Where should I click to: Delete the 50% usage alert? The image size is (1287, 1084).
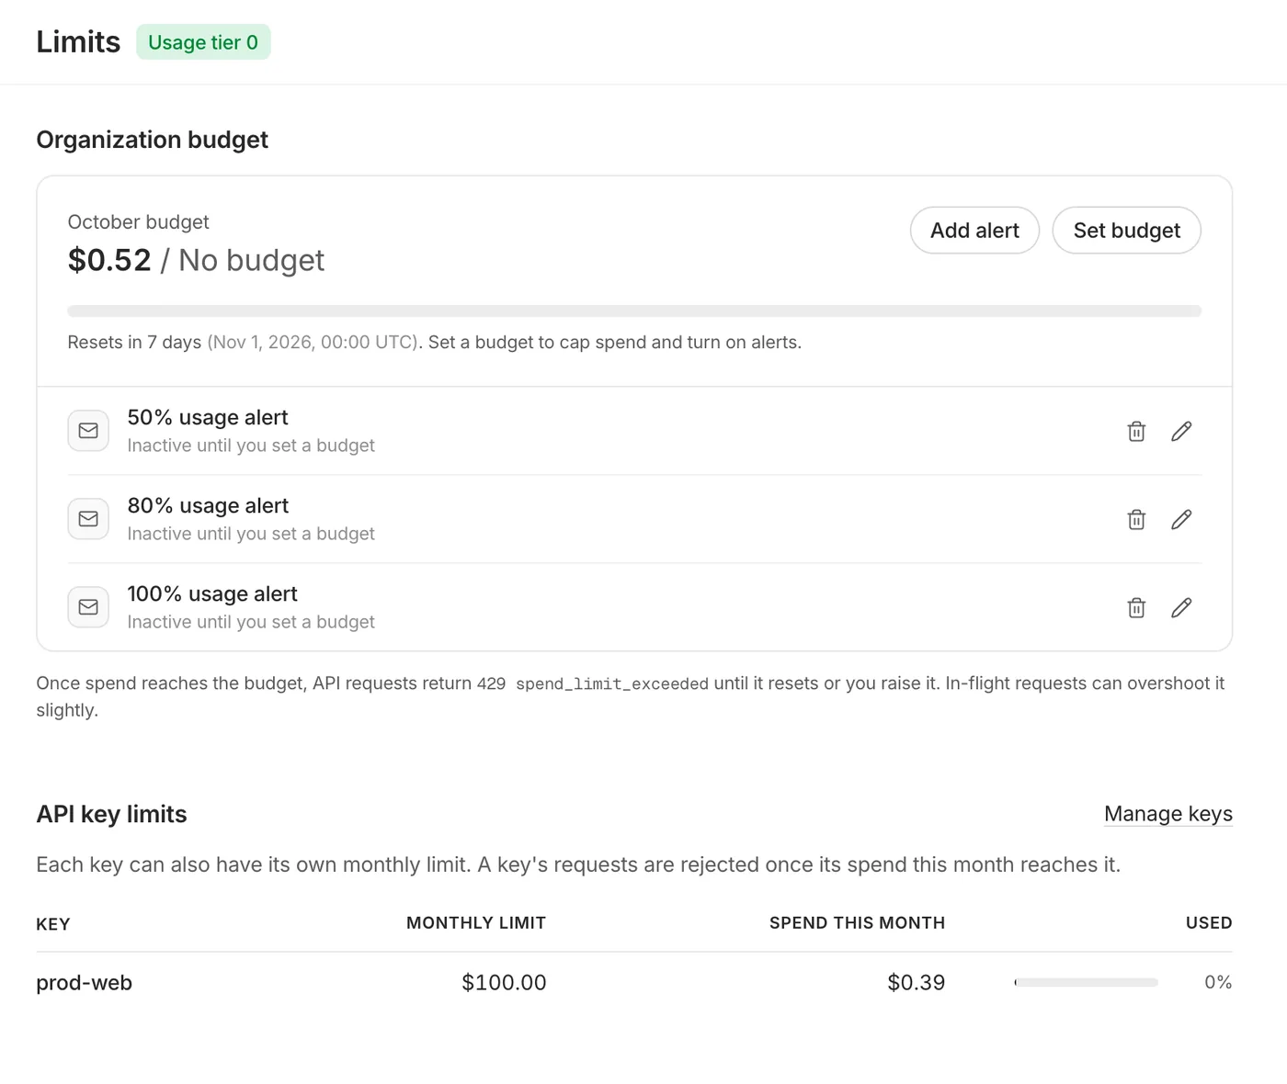tap(1136, 431)
